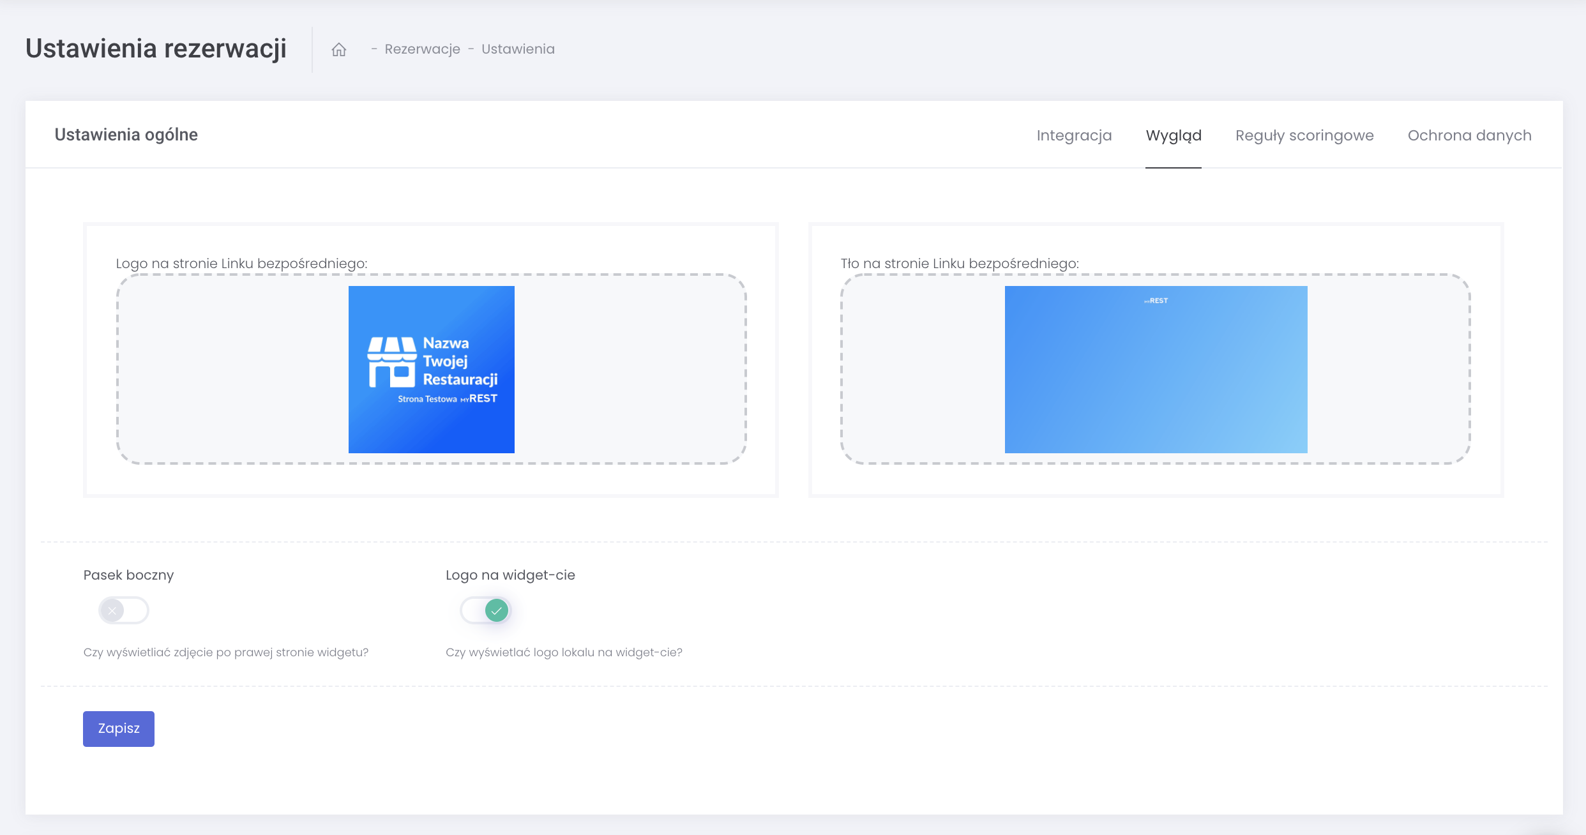Click the Logo na widget-cie label
Screen dimensions: 1586x835
510,575
